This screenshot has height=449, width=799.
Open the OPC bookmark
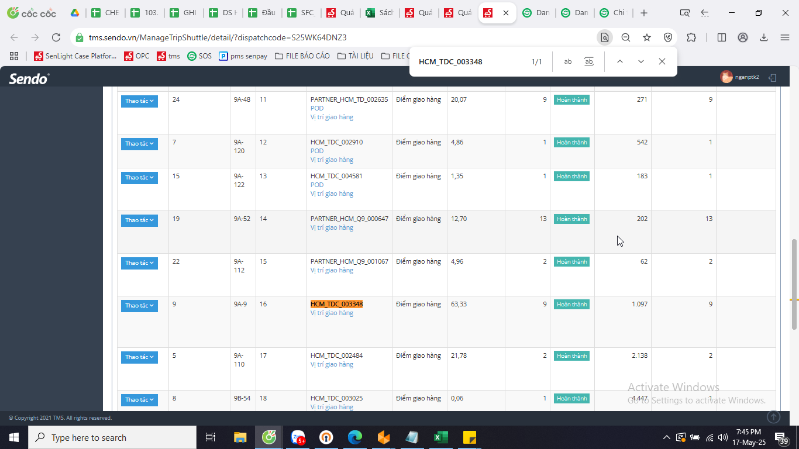(136, 56)
